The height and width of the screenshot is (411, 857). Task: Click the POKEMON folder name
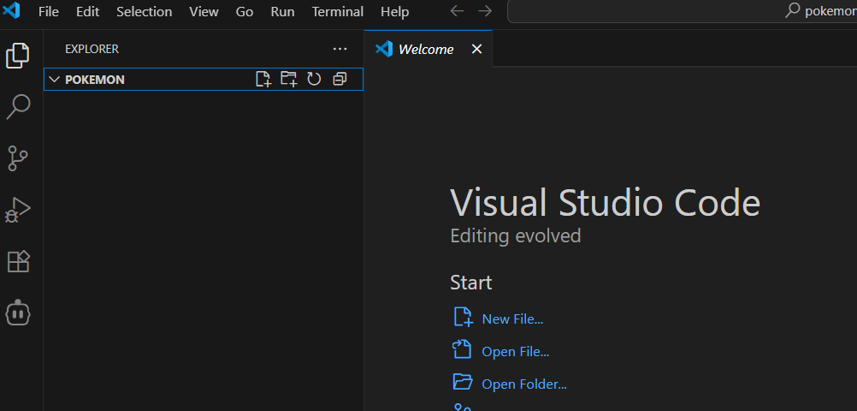[x=95, y=80]
